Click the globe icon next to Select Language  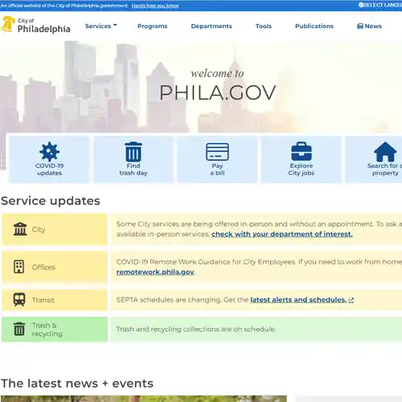361,5
